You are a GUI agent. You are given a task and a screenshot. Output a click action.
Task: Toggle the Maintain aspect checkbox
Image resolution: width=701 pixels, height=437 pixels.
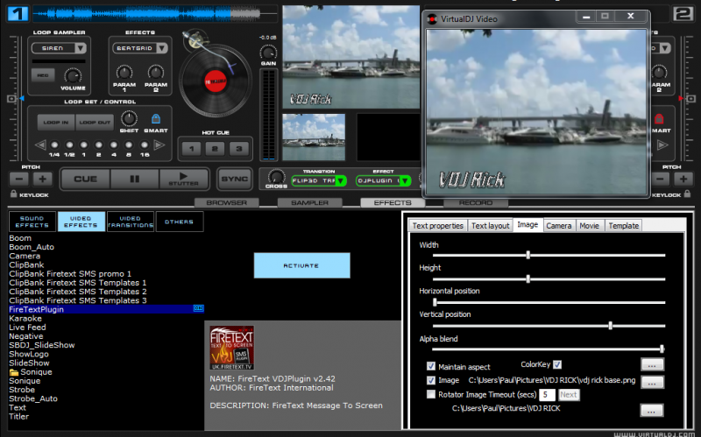coord(431,366)
